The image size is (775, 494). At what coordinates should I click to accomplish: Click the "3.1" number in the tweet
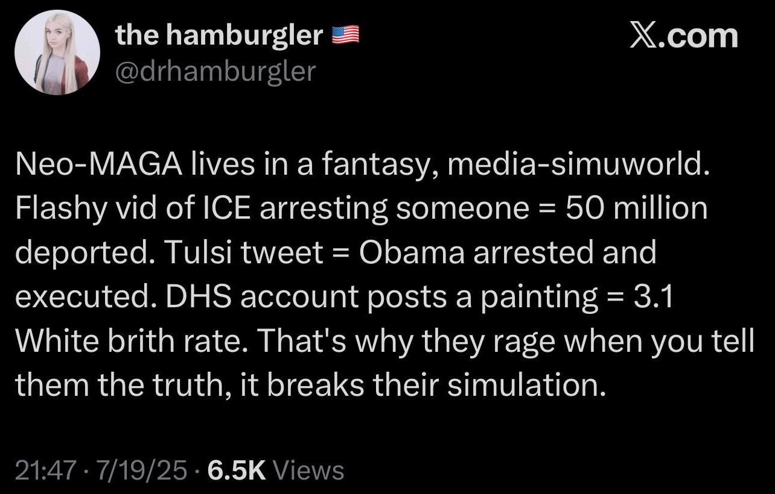tap(654, 297)
